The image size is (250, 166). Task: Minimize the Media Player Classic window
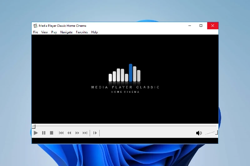(190, 26)
